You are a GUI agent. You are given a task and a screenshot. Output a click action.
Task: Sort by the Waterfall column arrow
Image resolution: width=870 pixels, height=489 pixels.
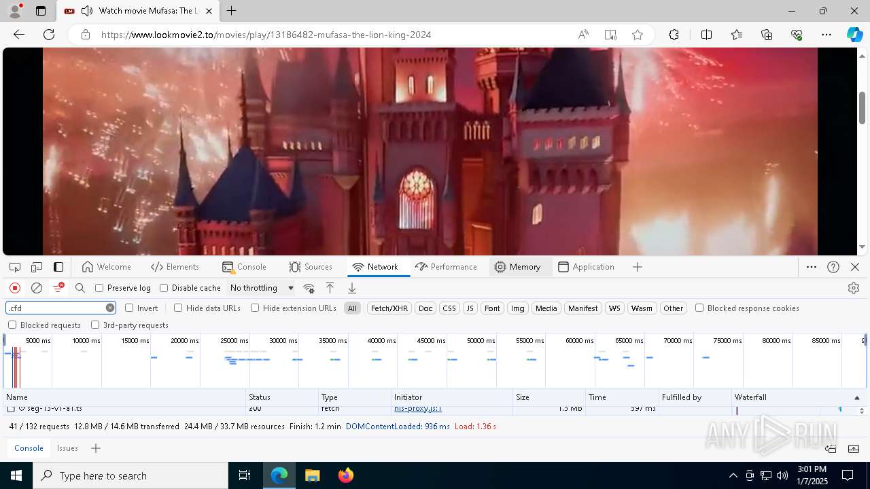tap(856, 397)
